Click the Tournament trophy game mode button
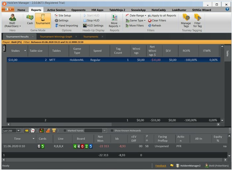The width and height of the screenshot is (232, 170). 43,20
